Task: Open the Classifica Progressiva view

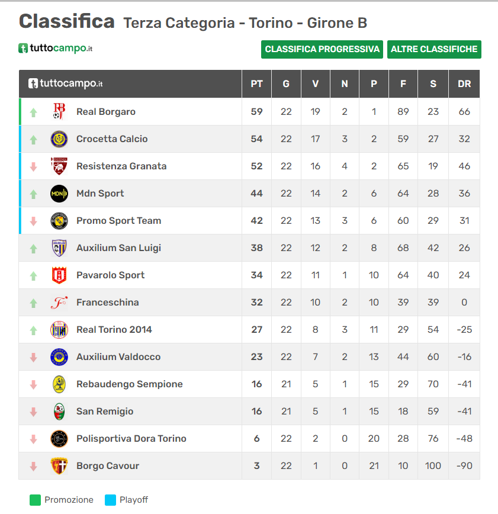Action: 322,49
